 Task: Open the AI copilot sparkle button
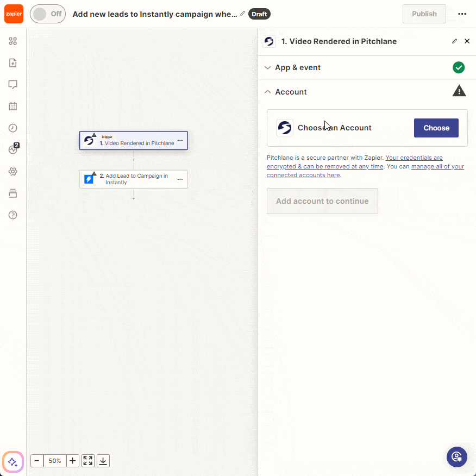pyautogui.click(x=12, y=462)
